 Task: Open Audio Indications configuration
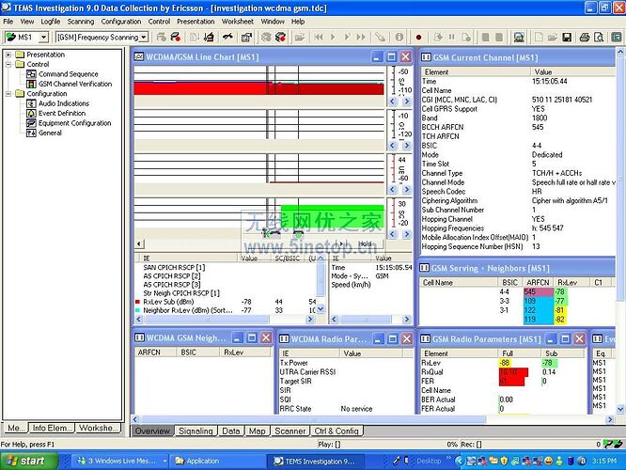[64, 103]
